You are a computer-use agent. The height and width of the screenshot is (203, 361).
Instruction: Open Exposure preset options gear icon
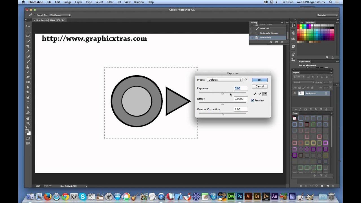click(x=246, y=80)
